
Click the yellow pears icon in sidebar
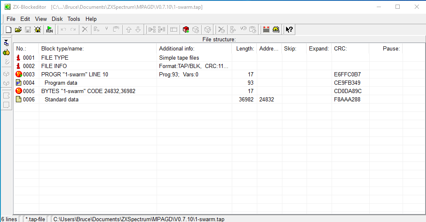(6, 52)
